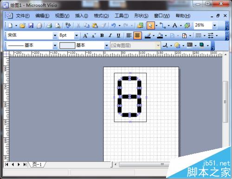
Task: Click the Redo icon
Action: click(x=126, y=26)
